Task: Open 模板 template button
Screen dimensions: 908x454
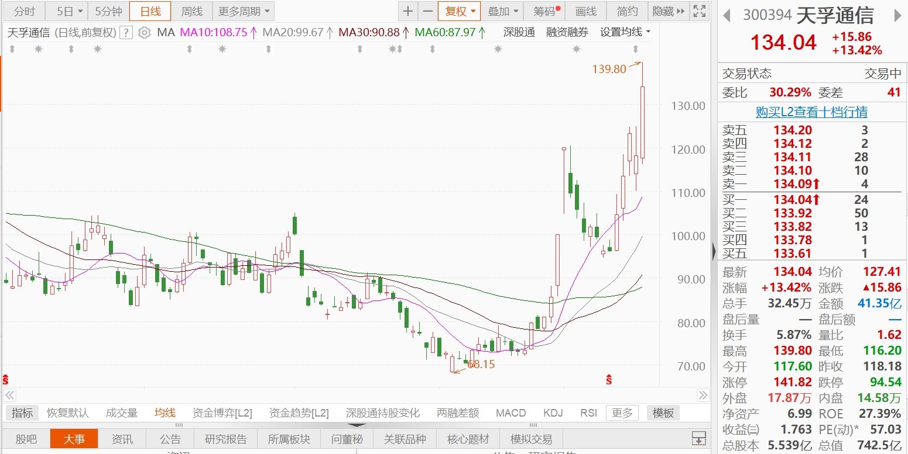Action: 663,413
